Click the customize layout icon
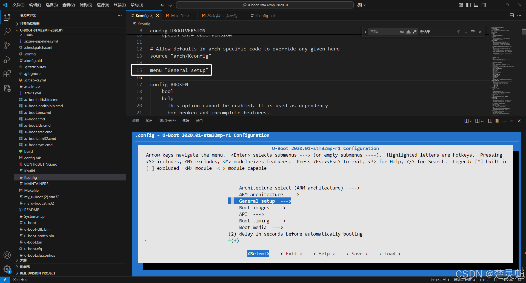The width and height of the screenshot is (526, 283). (x=461, y=5)
